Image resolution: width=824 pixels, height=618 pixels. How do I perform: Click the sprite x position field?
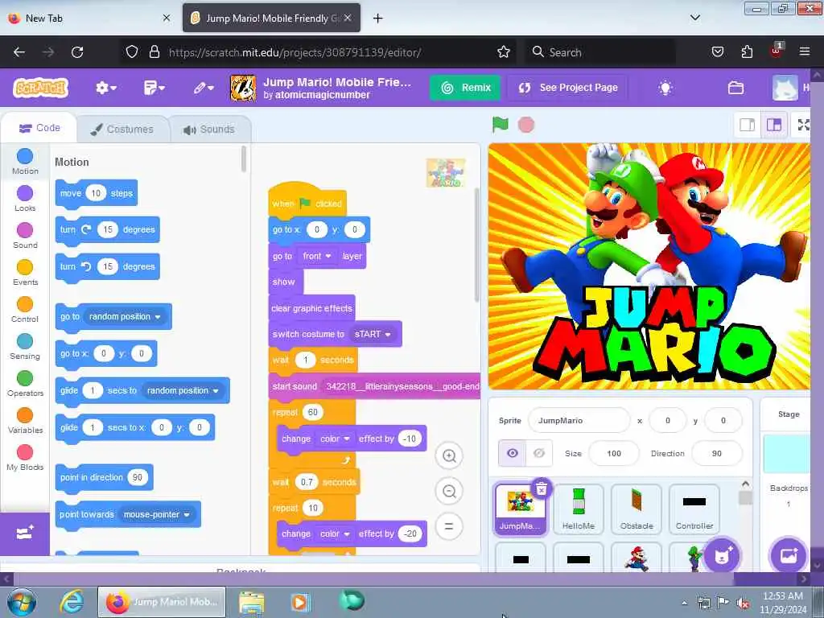(668, 420)
